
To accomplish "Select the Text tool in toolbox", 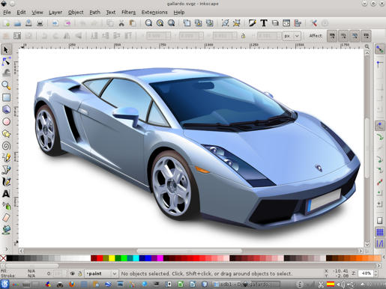I will [6, 194].
